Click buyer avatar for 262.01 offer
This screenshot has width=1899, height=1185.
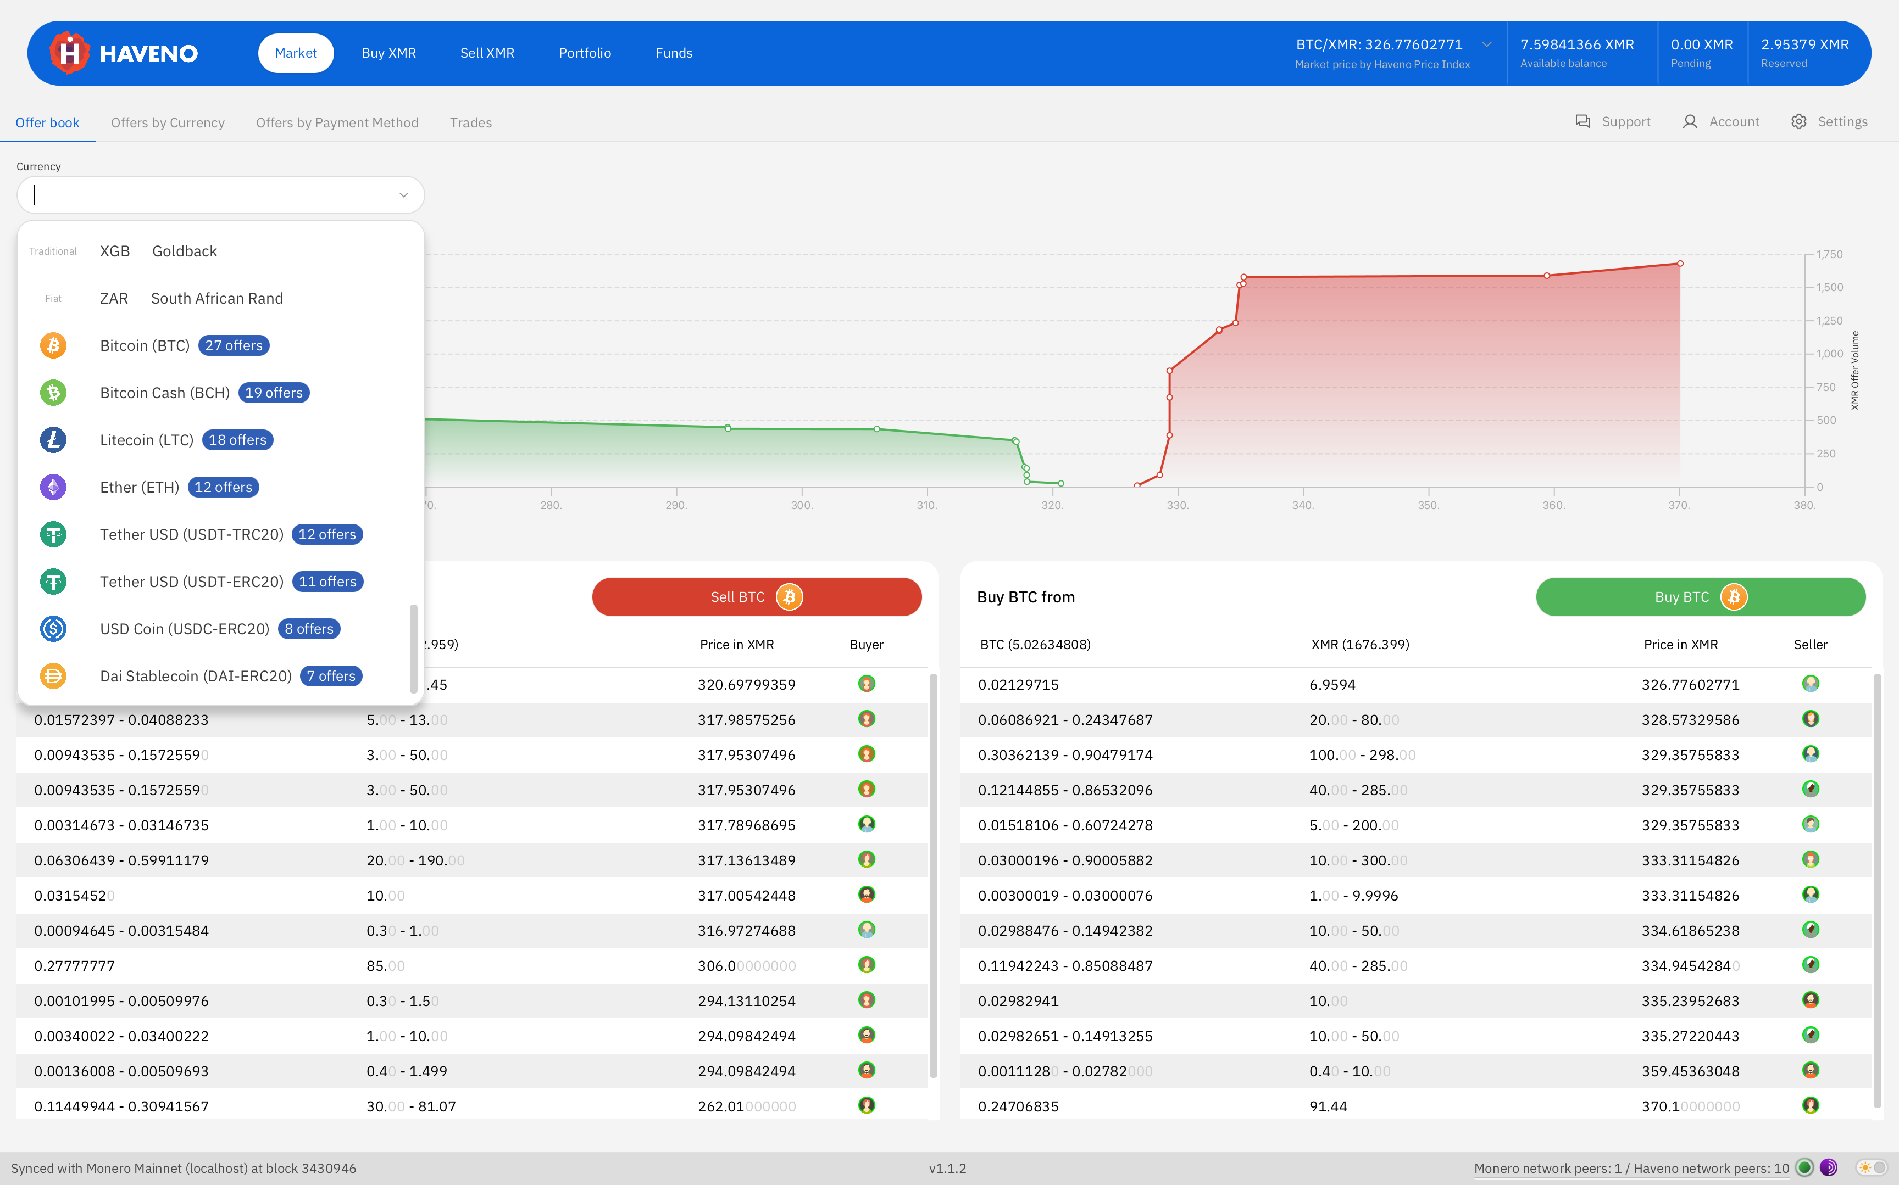coord(867,1105)
